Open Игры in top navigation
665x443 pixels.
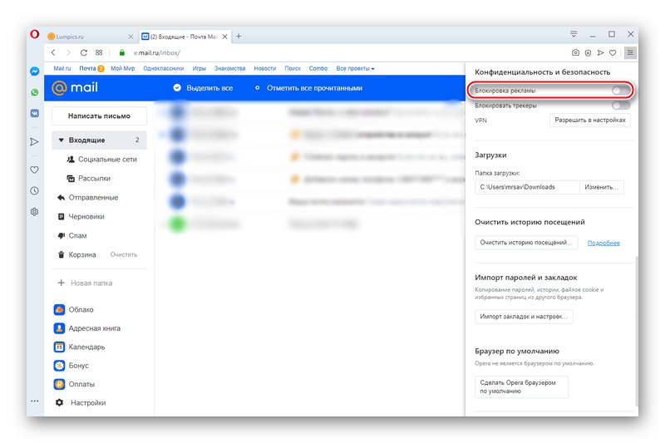click(199, 68)
